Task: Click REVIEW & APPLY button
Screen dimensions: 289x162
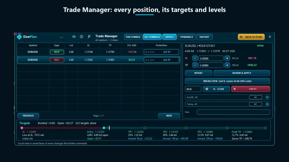Action: click(242, 73)
